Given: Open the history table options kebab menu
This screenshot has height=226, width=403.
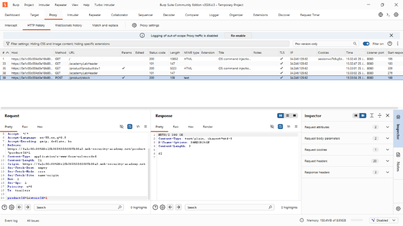Looking at the screenshot, I should [397, 44].
